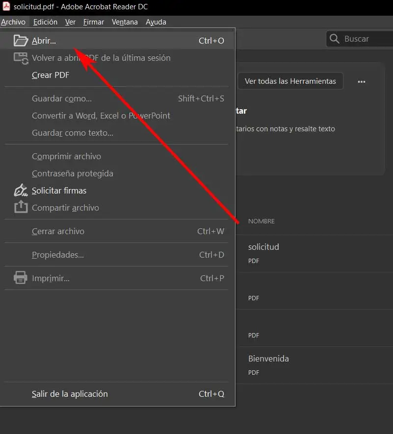This screenshot has height=434, width=393.
Task: Click the Adobe Acrobat title bar icon
Action: 6,6
